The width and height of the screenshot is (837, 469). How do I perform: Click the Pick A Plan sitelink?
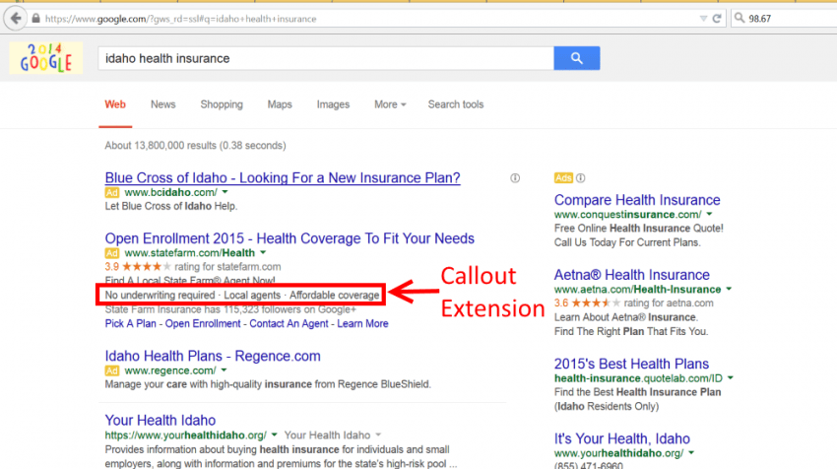pos(130,324)
